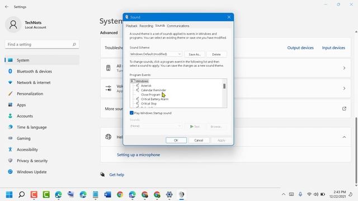The width and height of the screenshot is (358, 201).
Task: Click Program Events list scrollbar thumb
Action: [x=224, y=86]
